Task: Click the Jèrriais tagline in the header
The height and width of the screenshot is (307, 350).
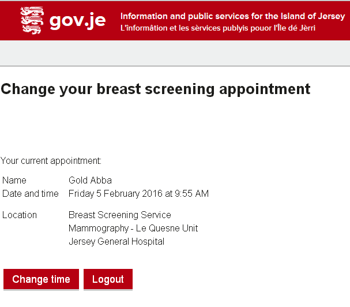Action: coord(217,28)
